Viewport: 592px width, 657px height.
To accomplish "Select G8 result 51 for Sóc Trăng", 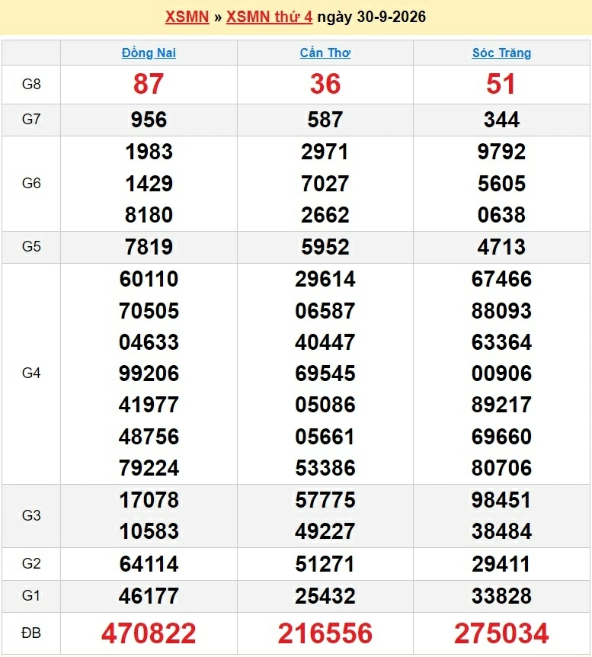I will click(501, 84).
